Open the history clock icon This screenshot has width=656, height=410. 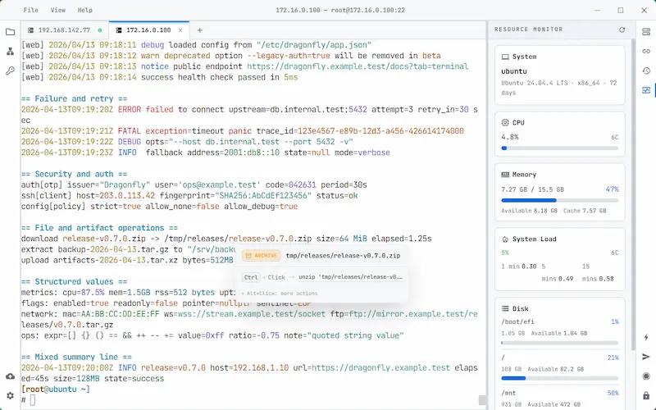[646, 71]
